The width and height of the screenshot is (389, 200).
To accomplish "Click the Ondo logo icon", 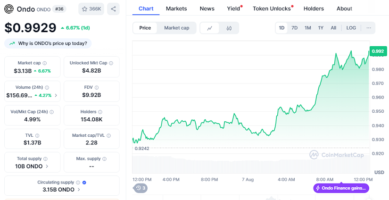I will tap(9, 9).
